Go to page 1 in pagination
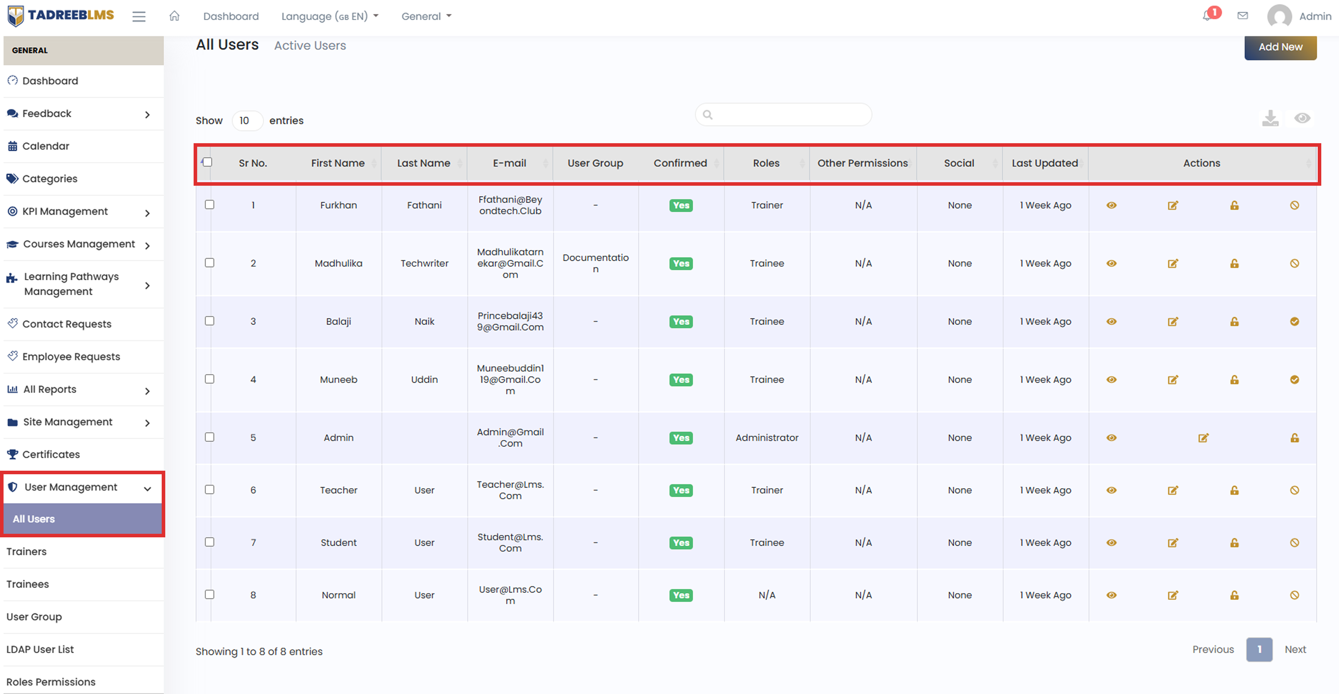 click(x=1259, y=650)
